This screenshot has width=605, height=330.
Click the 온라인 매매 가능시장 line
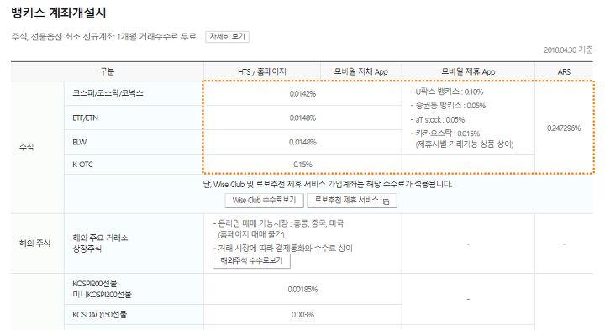click(x=278, y=223)
